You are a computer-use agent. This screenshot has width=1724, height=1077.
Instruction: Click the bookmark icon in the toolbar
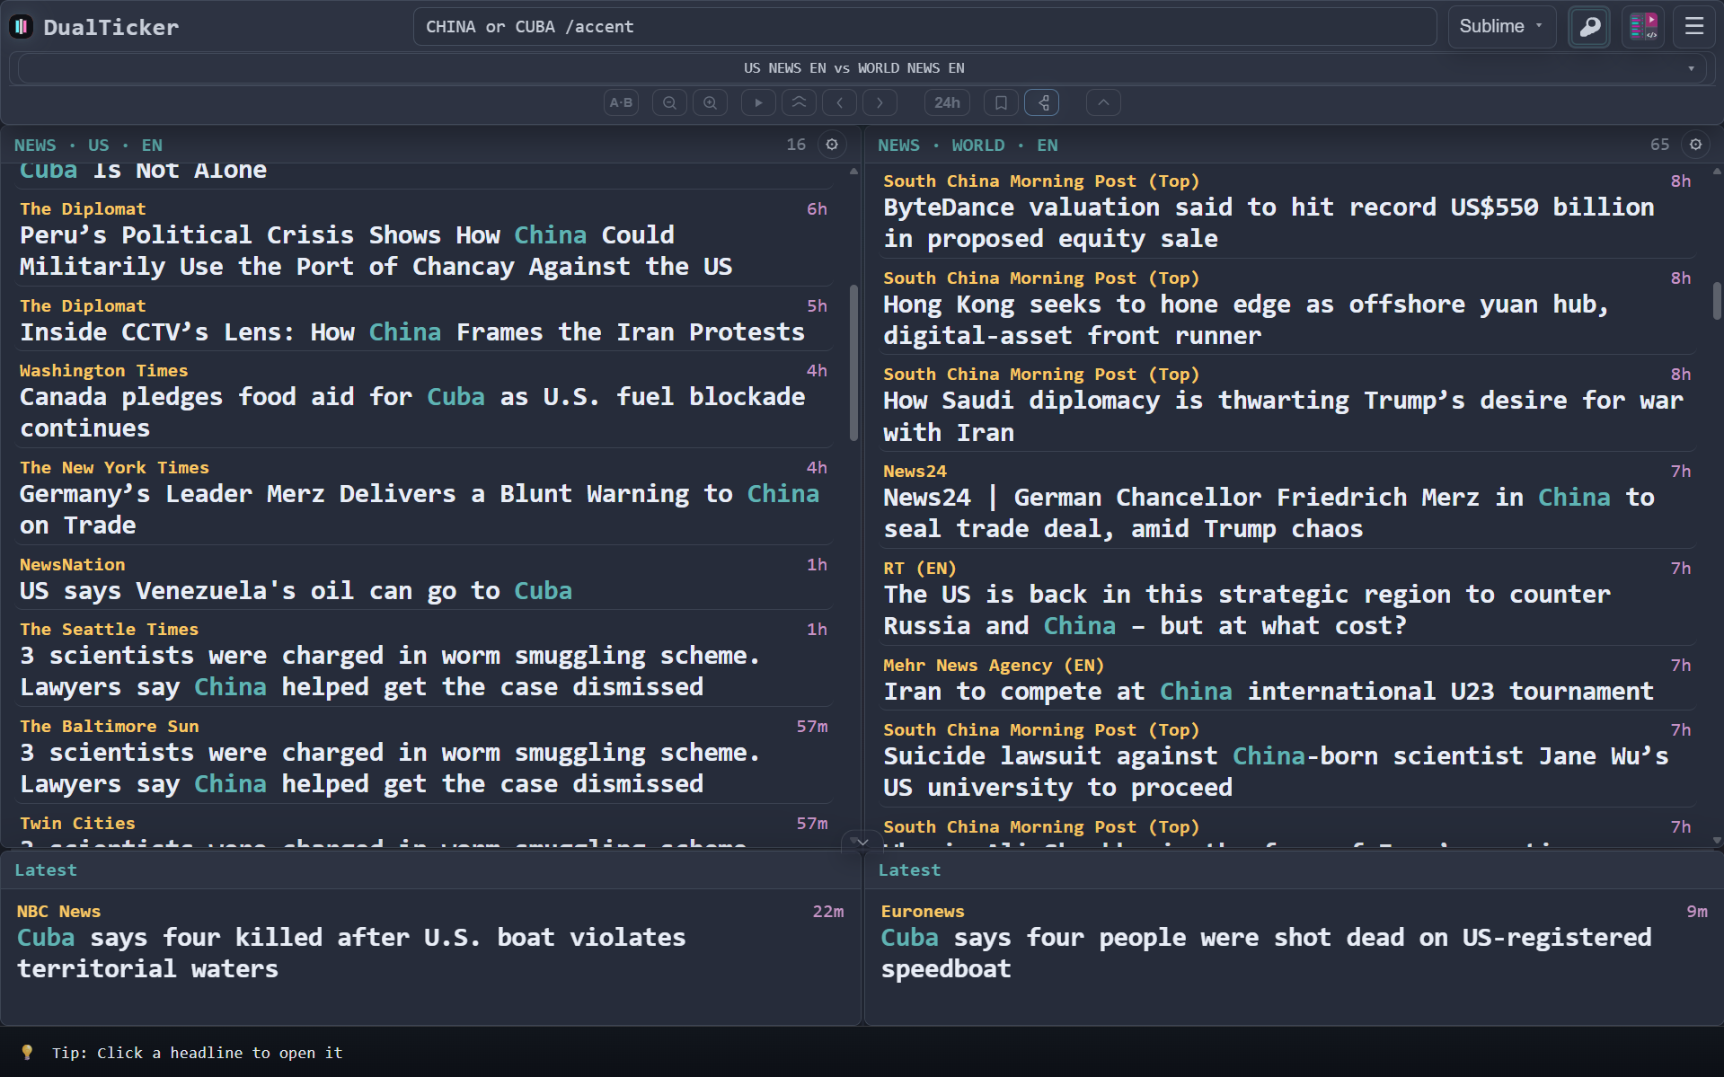click(x=1001, y=102)
